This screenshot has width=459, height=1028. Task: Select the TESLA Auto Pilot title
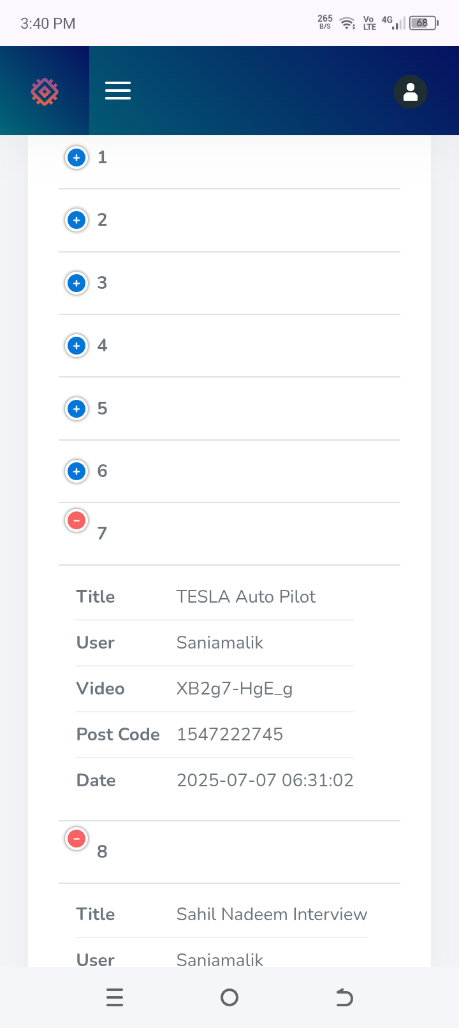click(x=246, y=597)
